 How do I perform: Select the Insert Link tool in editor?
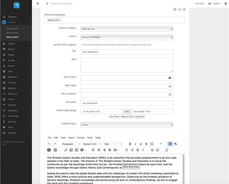pyautogui.click(x=66, y=150)
